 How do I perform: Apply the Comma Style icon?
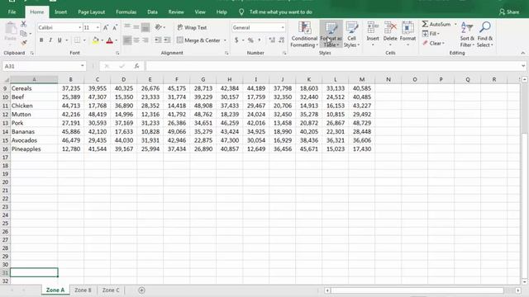pos(260,40)
